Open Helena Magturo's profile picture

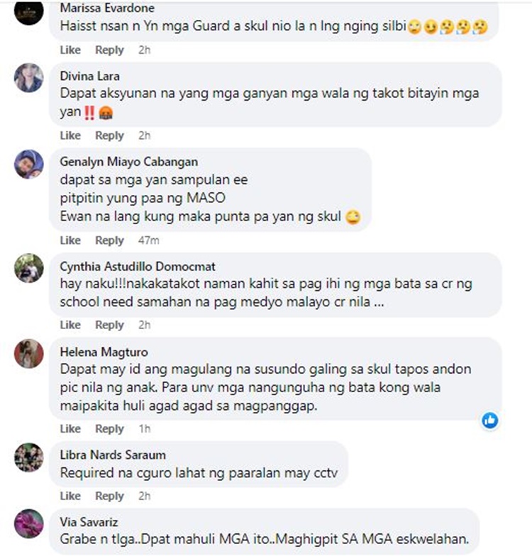coord(28,353)
